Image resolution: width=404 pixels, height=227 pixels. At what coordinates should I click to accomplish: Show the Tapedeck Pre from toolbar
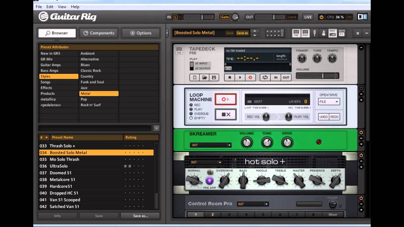[296, 33]
